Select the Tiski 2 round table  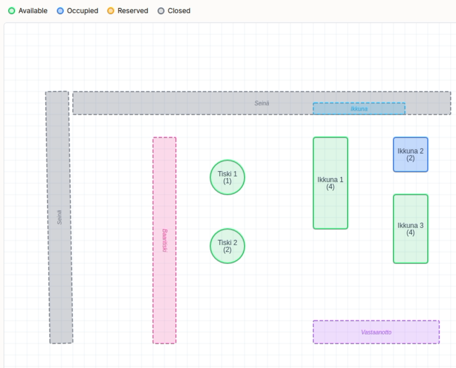pos(228,246)
